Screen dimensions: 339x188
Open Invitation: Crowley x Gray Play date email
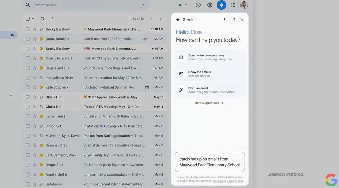tap(95, 126)
